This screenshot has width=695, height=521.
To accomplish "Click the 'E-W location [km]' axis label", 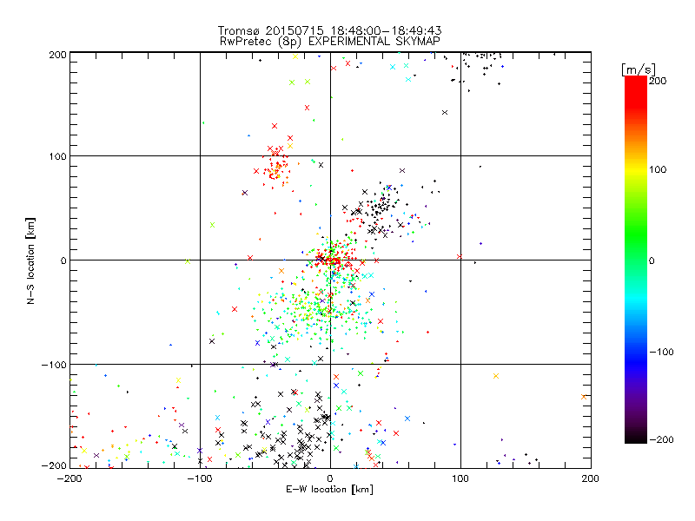I will 329,490.
